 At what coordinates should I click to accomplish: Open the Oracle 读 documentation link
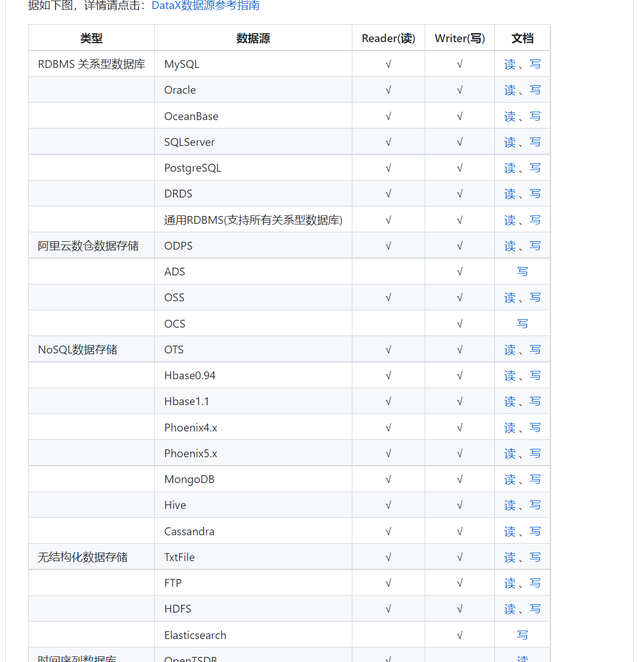click(x=510, y=90)
